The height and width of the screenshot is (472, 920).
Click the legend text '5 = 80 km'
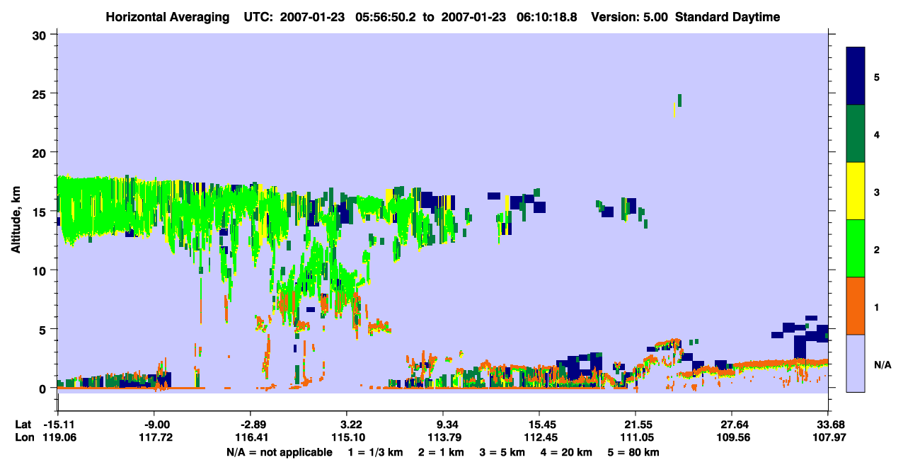point(633,452)
